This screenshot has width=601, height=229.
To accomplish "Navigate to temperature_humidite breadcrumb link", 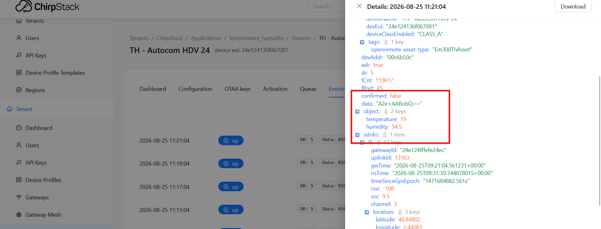I will tap(256, 38).
